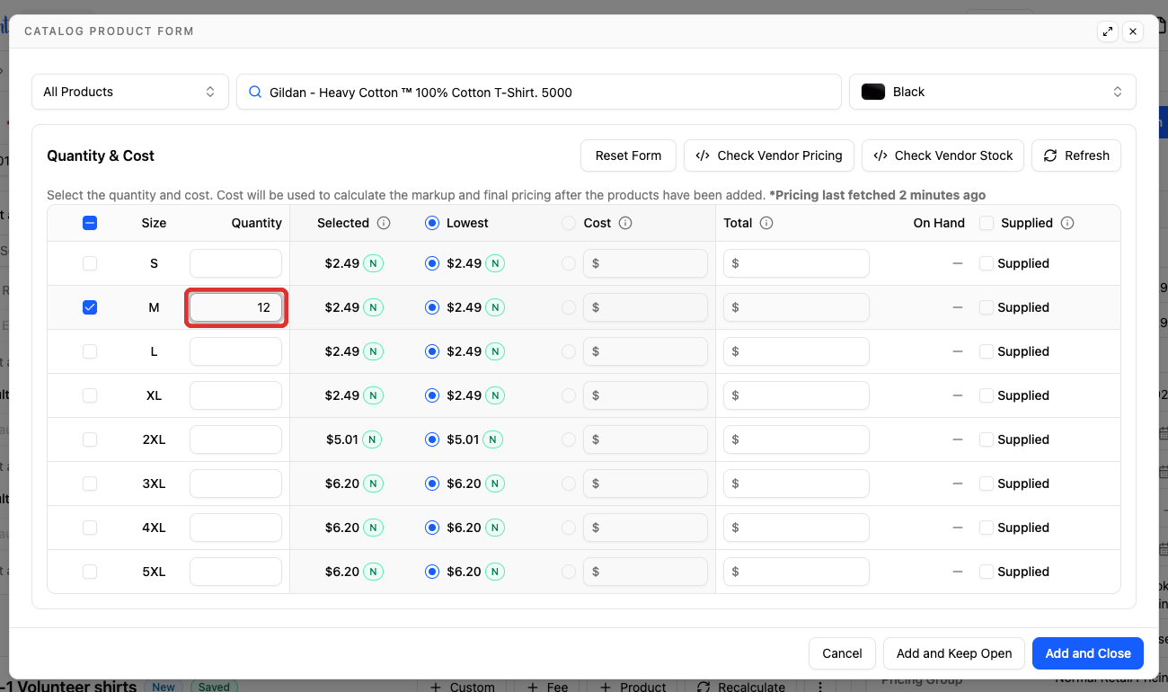Select the Lowest header radio button

tap(432, 223)
